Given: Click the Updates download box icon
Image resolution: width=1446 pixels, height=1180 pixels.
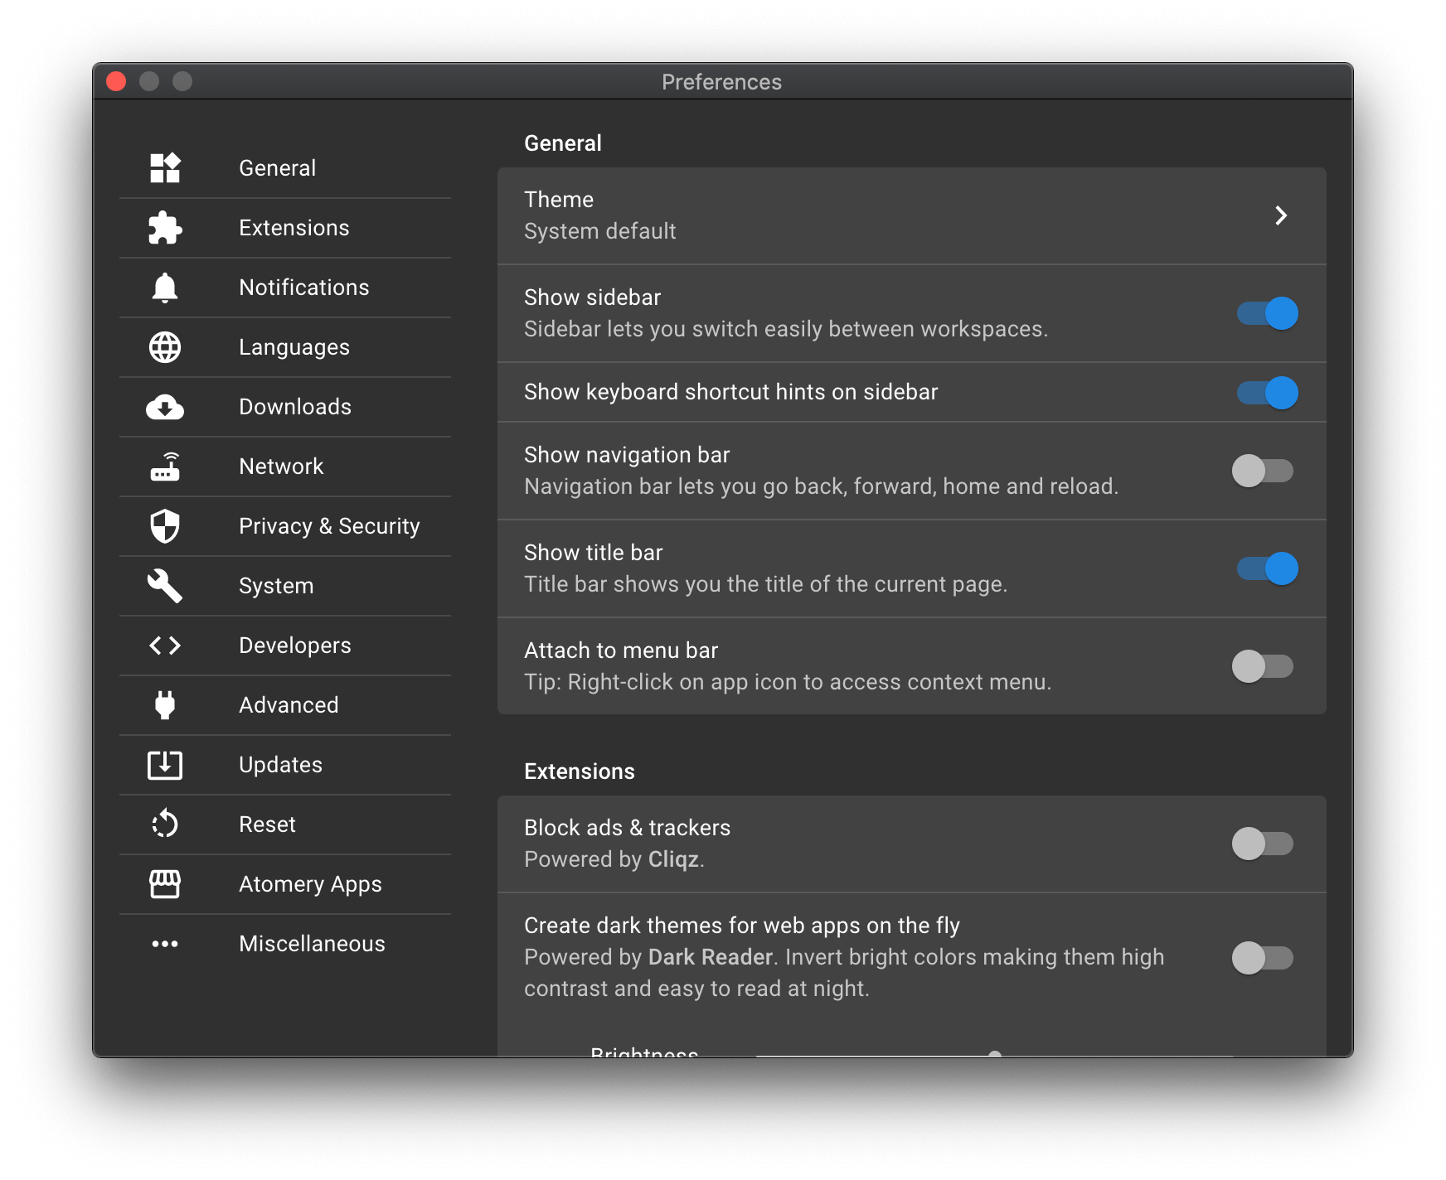Looking at the screenshot, I should point(165,765).
